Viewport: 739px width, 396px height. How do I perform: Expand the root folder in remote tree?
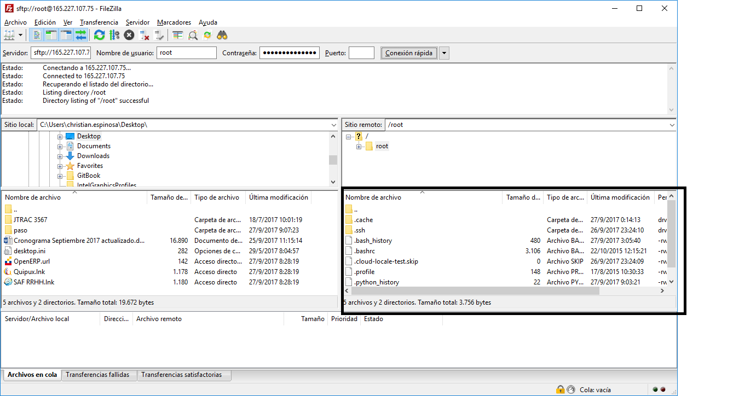click(x=359, y=146)
